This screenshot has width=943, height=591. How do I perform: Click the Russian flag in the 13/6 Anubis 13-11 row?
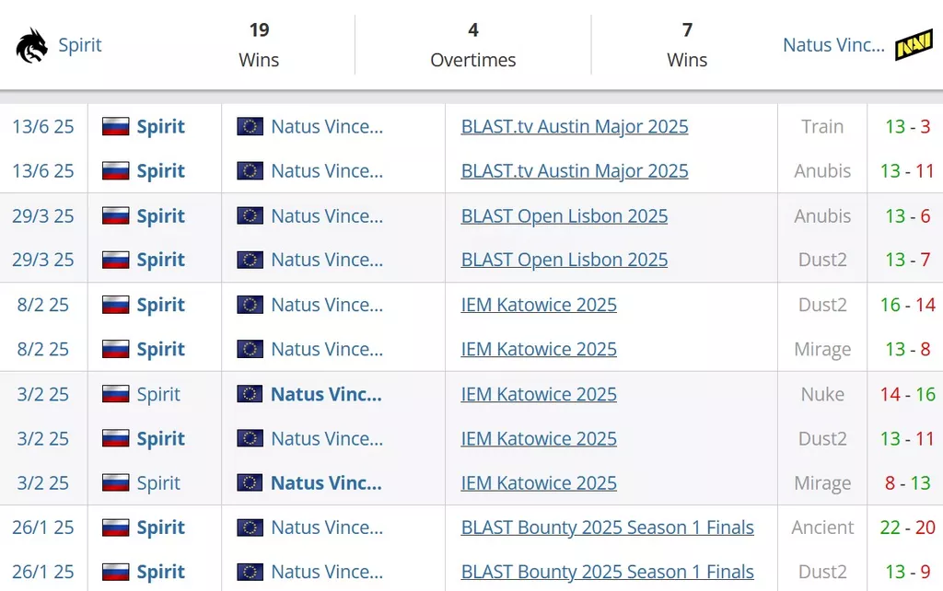(x=115, y=170)
